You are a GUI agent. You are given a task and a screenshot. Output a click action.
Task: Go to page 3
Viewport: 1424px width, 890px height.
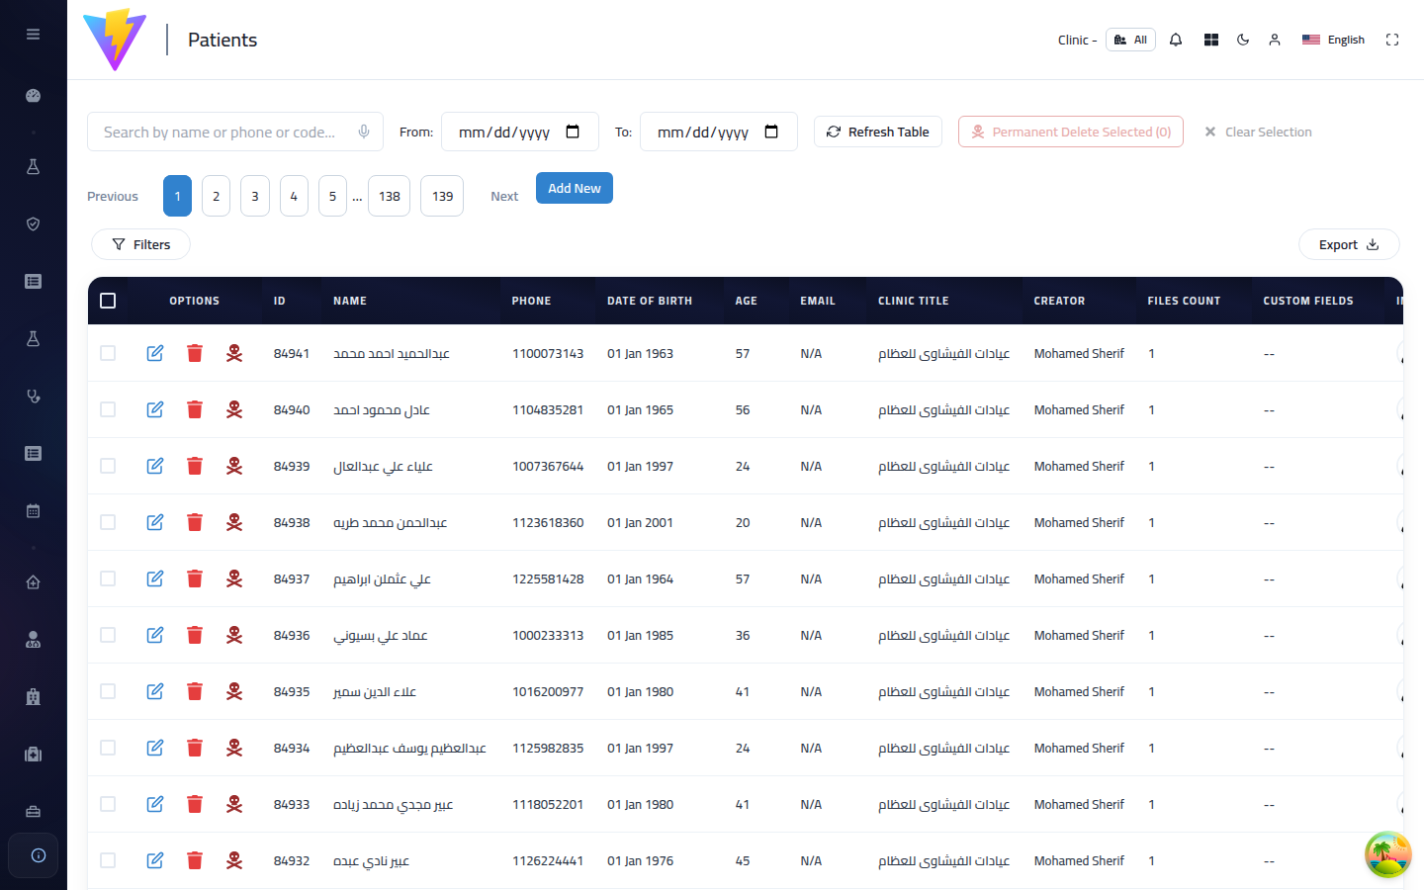(255, 196)
